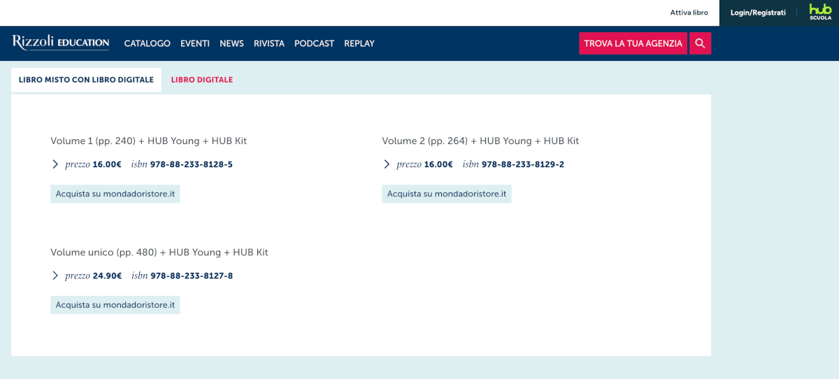839x379 pixels.
Task: Buy Volume unico on mondadoristore.it
Action: pos(115,305)
